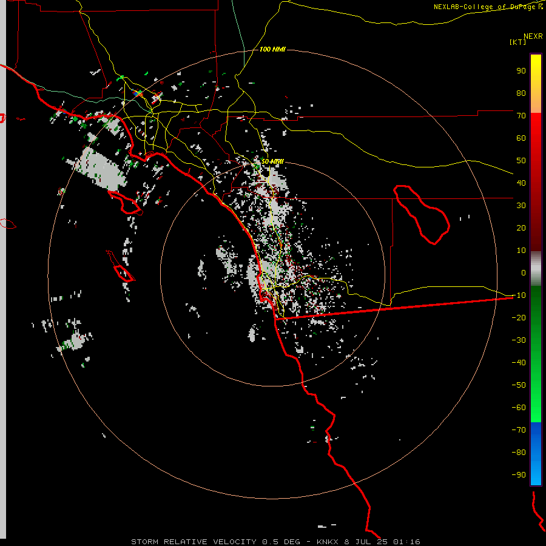This screenshot has height=546, width=546.
Task: Click the 80 value on the velocity scale
Action: (521, 93)
